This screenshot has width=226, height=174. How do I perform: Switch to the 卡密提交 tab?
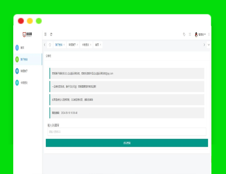tap(85, 45)
